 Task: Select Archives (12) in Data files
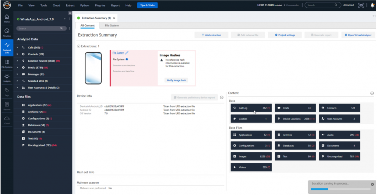(37, 112)
